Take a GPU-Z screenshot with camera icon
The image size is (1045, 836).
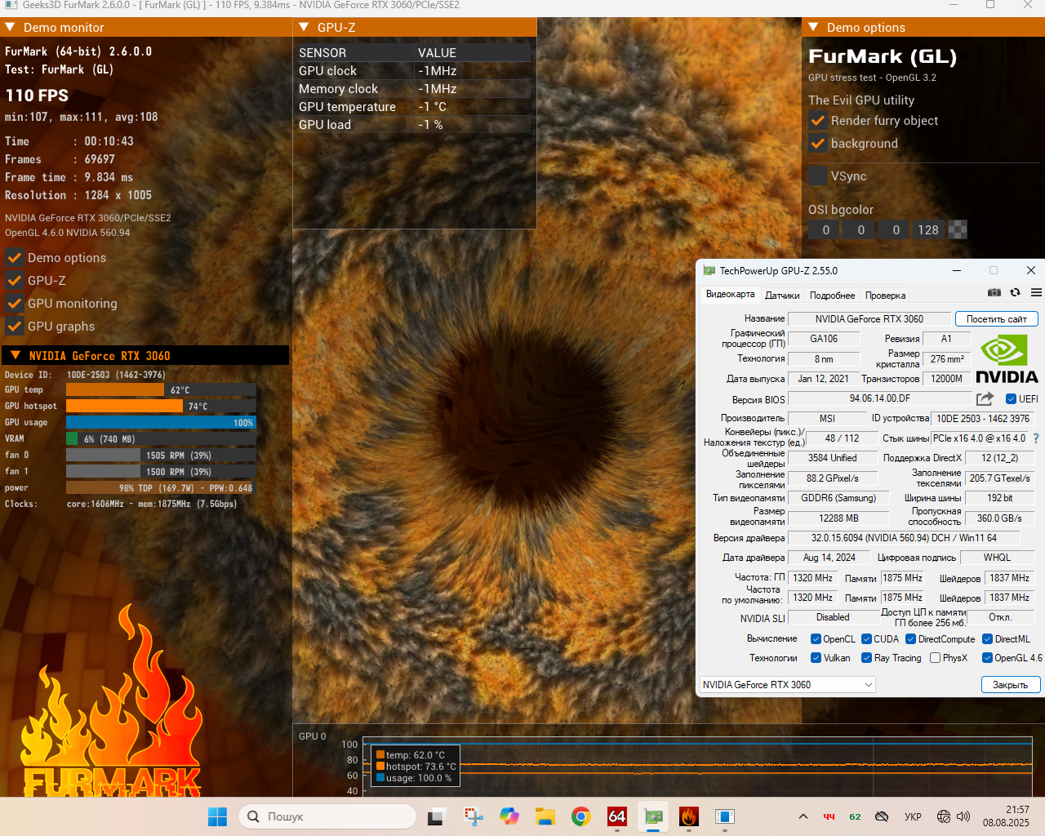point(994,292)
